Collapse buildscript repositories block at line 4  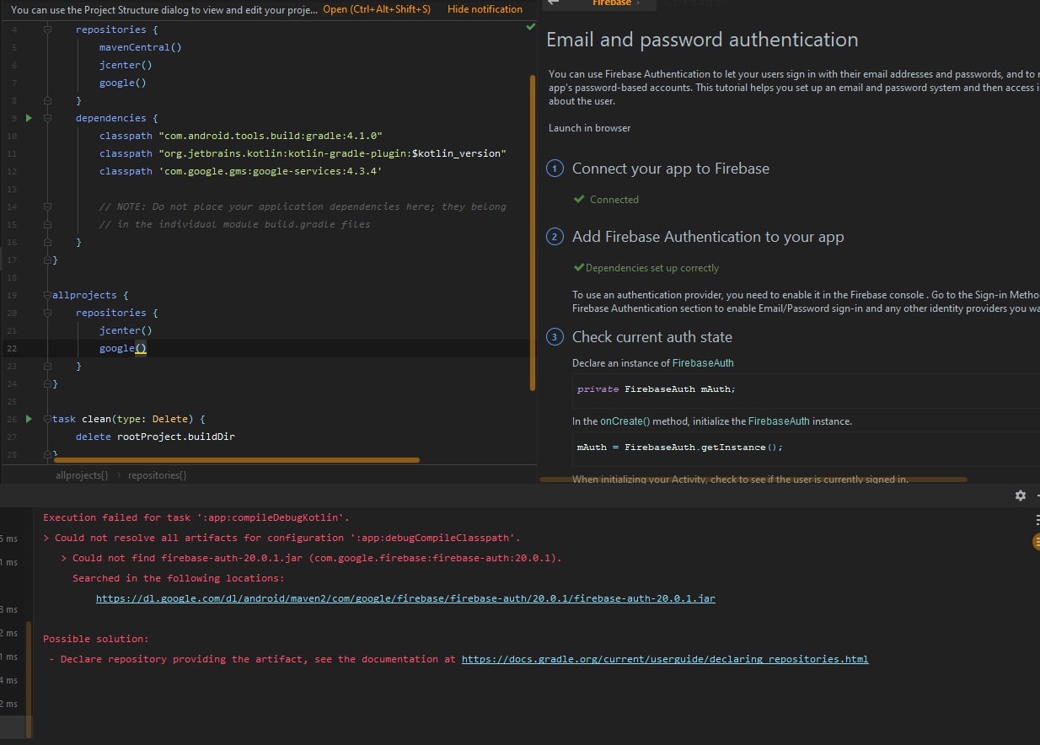click(48, 29)
